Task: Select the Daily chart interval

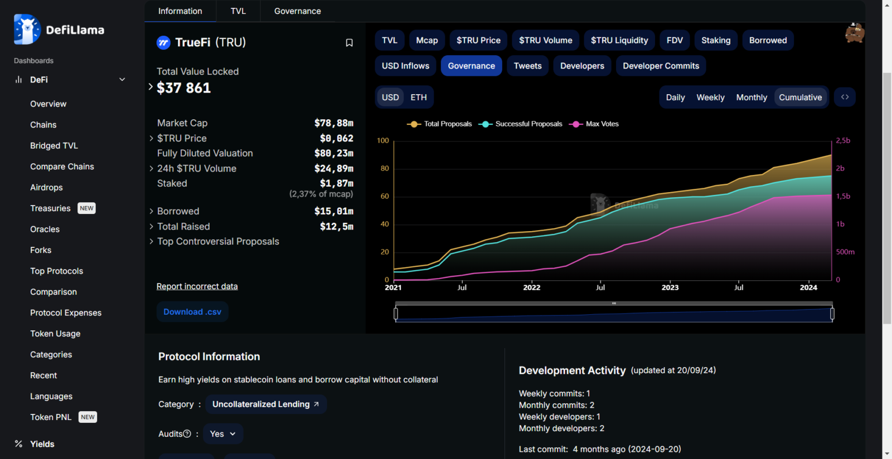Action: (675, 97)
